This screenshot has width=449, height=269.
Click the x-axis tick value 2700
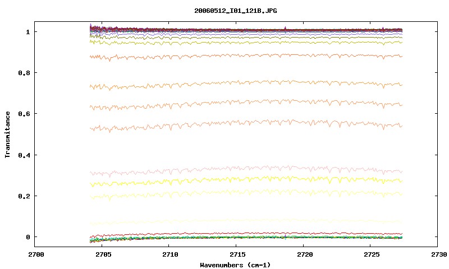36,254
